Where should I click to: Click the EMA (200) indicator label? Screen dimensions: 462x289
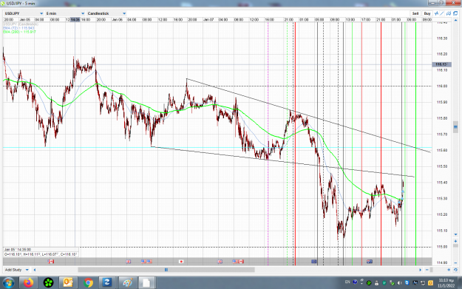point(19,32)
